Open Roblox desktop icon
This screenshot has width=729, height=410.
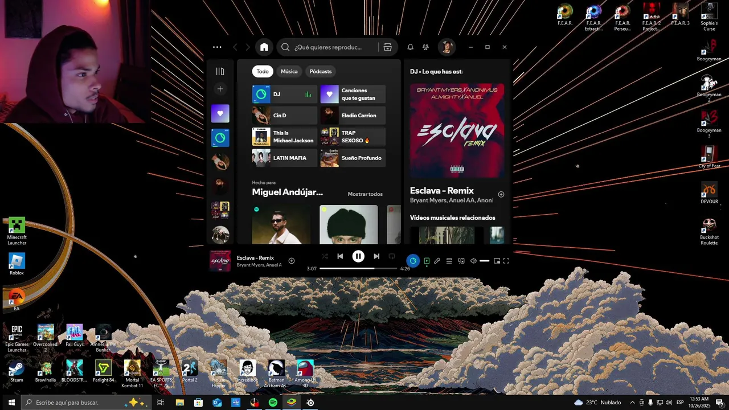[17, 264]
